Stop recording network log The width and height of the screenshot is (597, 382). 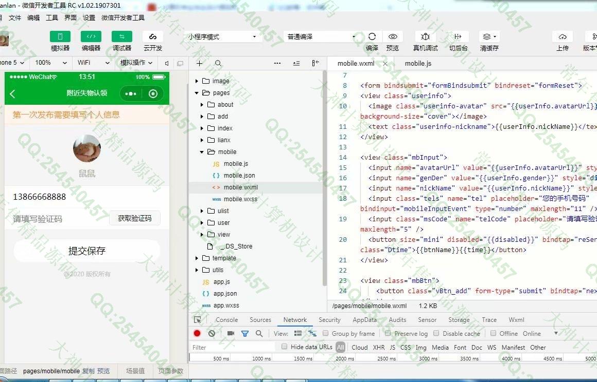click(197, 333)
